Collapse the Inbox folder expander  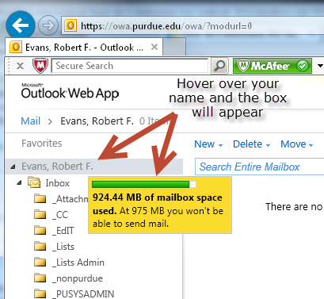pyautogui.click(x=19, y=182)
